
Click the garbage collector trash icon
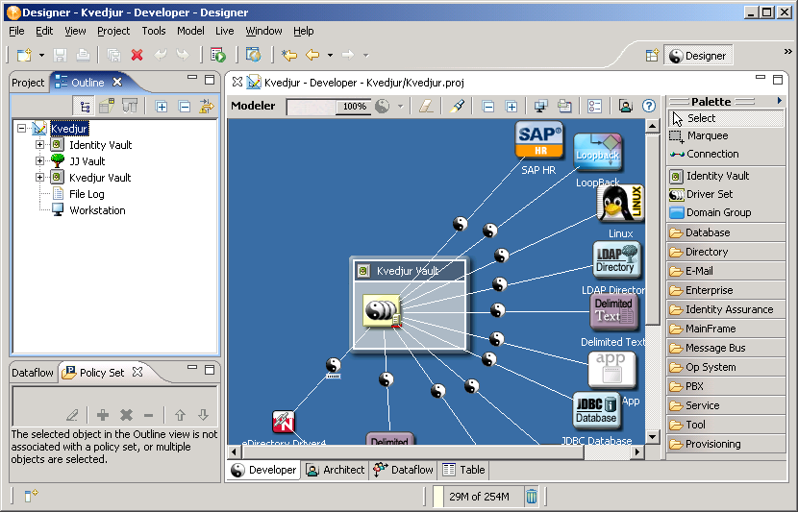532,496
